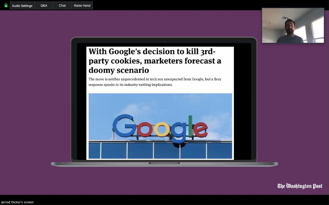This screenshot has height=205, width=329.
Task: Click The Washington Post logo
Action: pos(300,186)
